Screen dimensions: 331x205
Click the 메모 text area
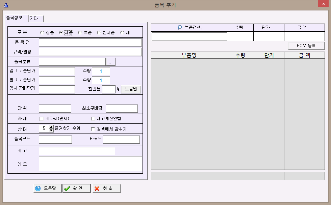point(91,164)
